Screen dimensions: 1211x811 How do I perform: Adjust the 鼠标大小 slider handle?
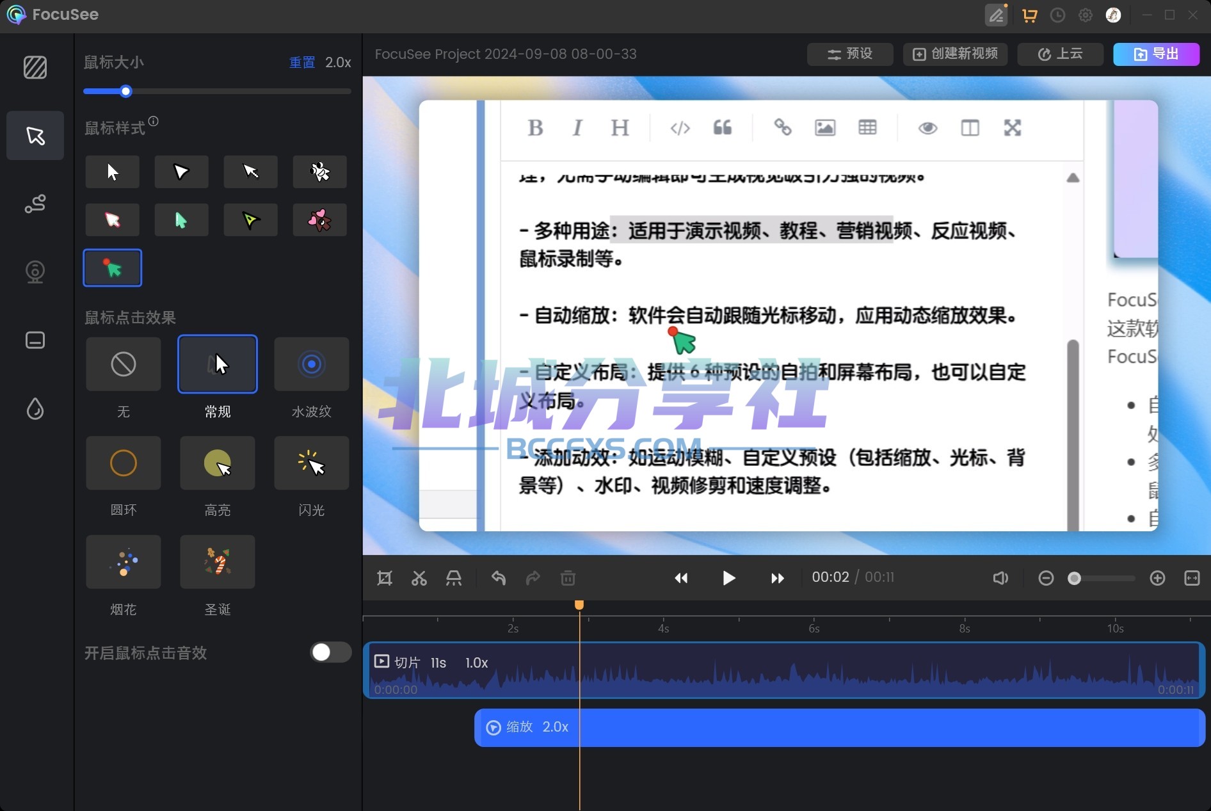(x=126, y=92)
